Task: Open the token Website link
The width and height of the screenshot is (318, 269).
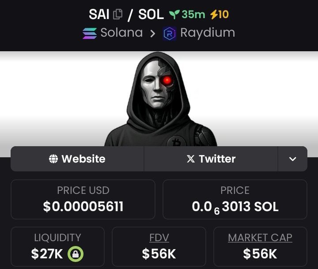Action: click(77, 159)
